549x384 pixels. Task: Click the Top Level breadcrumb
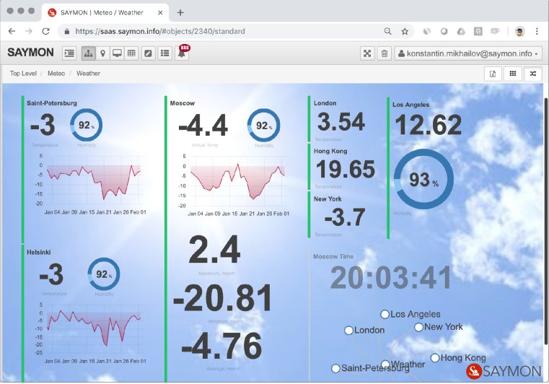pos(23,73)
